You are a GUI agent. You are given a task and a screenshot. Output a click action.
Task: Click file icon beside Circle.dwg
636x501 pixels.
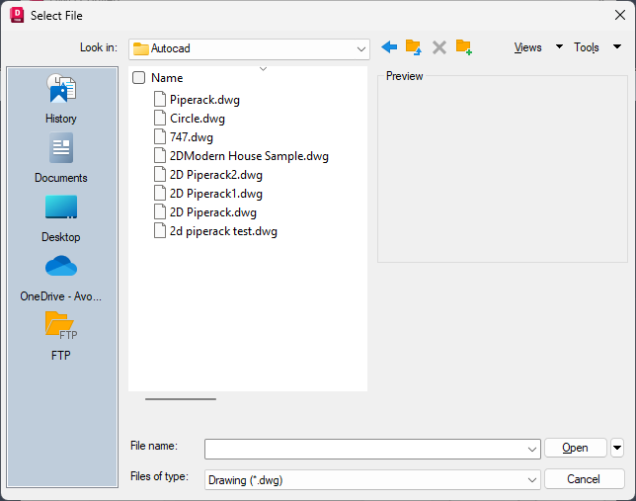tap(160, 118)
